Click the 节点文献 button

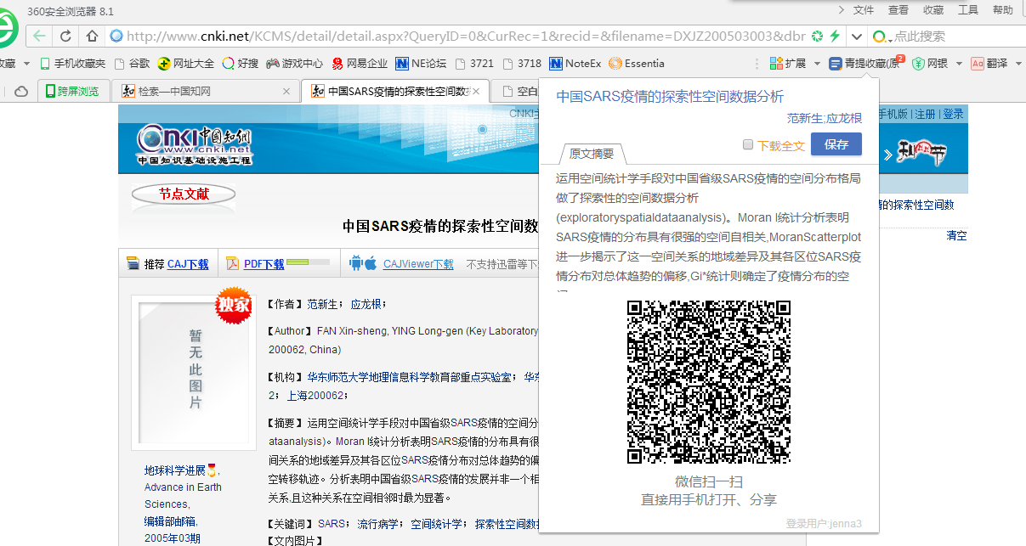point(184,194)
